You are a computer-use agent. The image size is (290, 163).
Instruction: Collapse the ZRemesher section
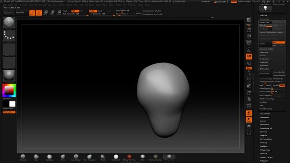pyautogui.click(x=265, y=69)
